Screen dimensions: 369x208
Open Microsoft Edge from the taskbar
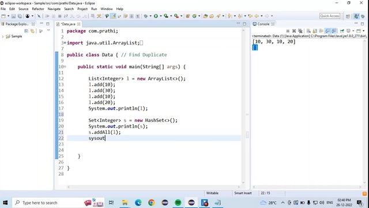[x=138, y=203]
